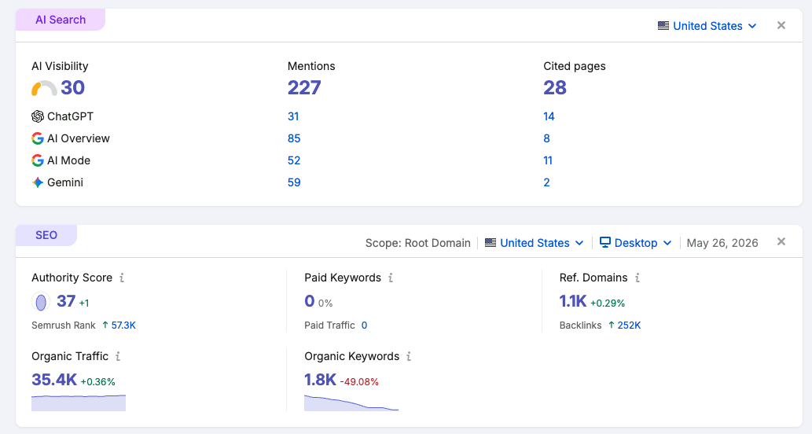Screen dimensions: 812x434
Task: Open Semrush Rank value 57.3K
Action: (123, 325)
